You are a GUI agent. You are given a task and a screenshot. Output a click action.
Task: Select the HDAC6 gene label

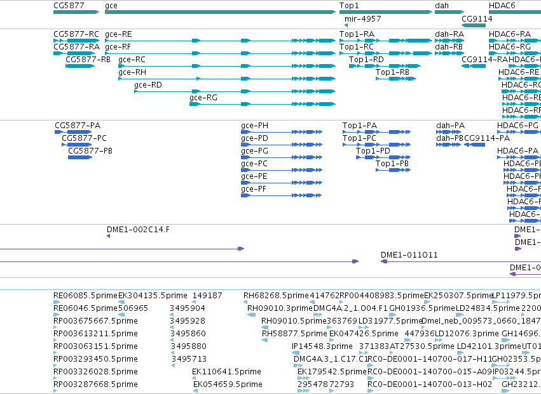tap(502, 6)
